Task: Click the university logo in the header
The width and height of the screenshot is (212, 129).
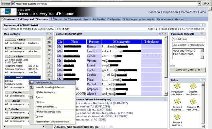Action: point(9,12)
